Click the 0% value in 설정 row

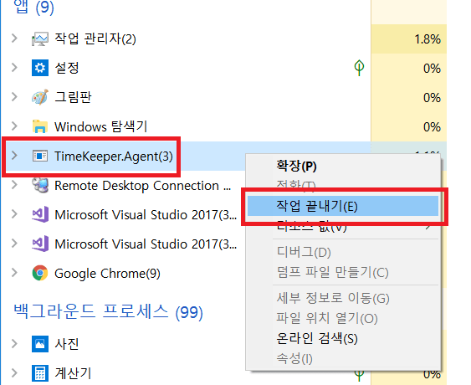(432, 69)
